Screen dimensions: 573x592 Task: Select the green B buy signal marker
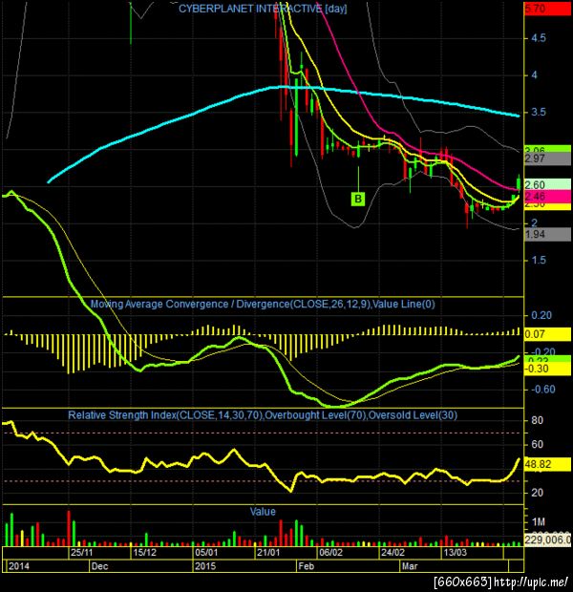358,199
